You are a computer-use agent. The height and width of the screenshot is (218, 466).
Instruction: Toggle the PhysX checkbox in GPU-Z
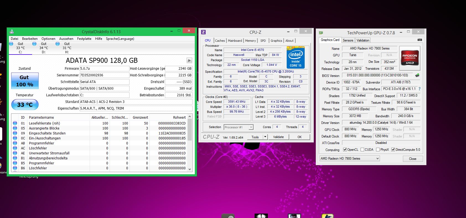click(378, 150)
